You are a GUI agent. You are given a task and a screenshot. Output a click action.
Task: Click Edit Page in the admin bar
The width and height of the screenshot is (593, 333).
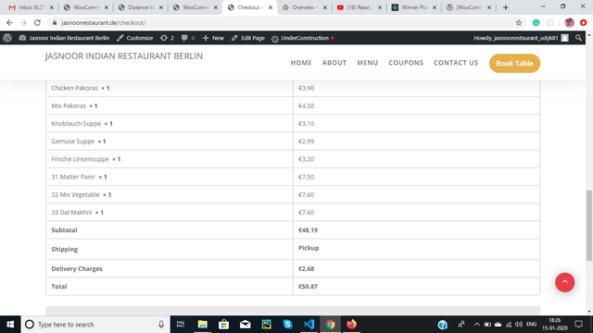pos(248,38)
